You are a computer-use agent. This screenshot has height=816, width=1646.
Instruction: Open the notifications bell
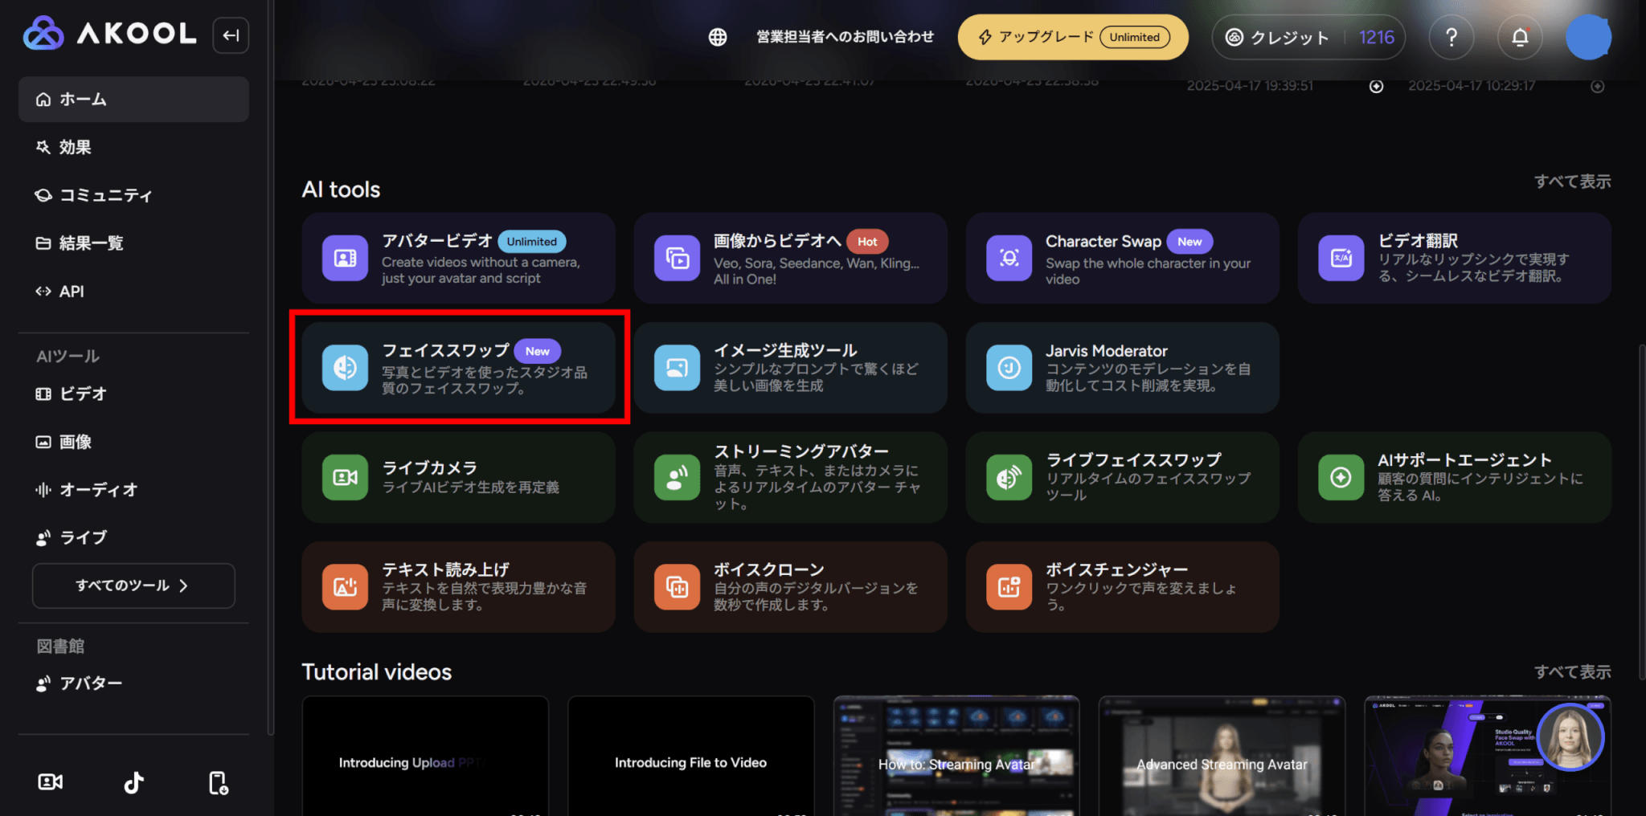1520,37
